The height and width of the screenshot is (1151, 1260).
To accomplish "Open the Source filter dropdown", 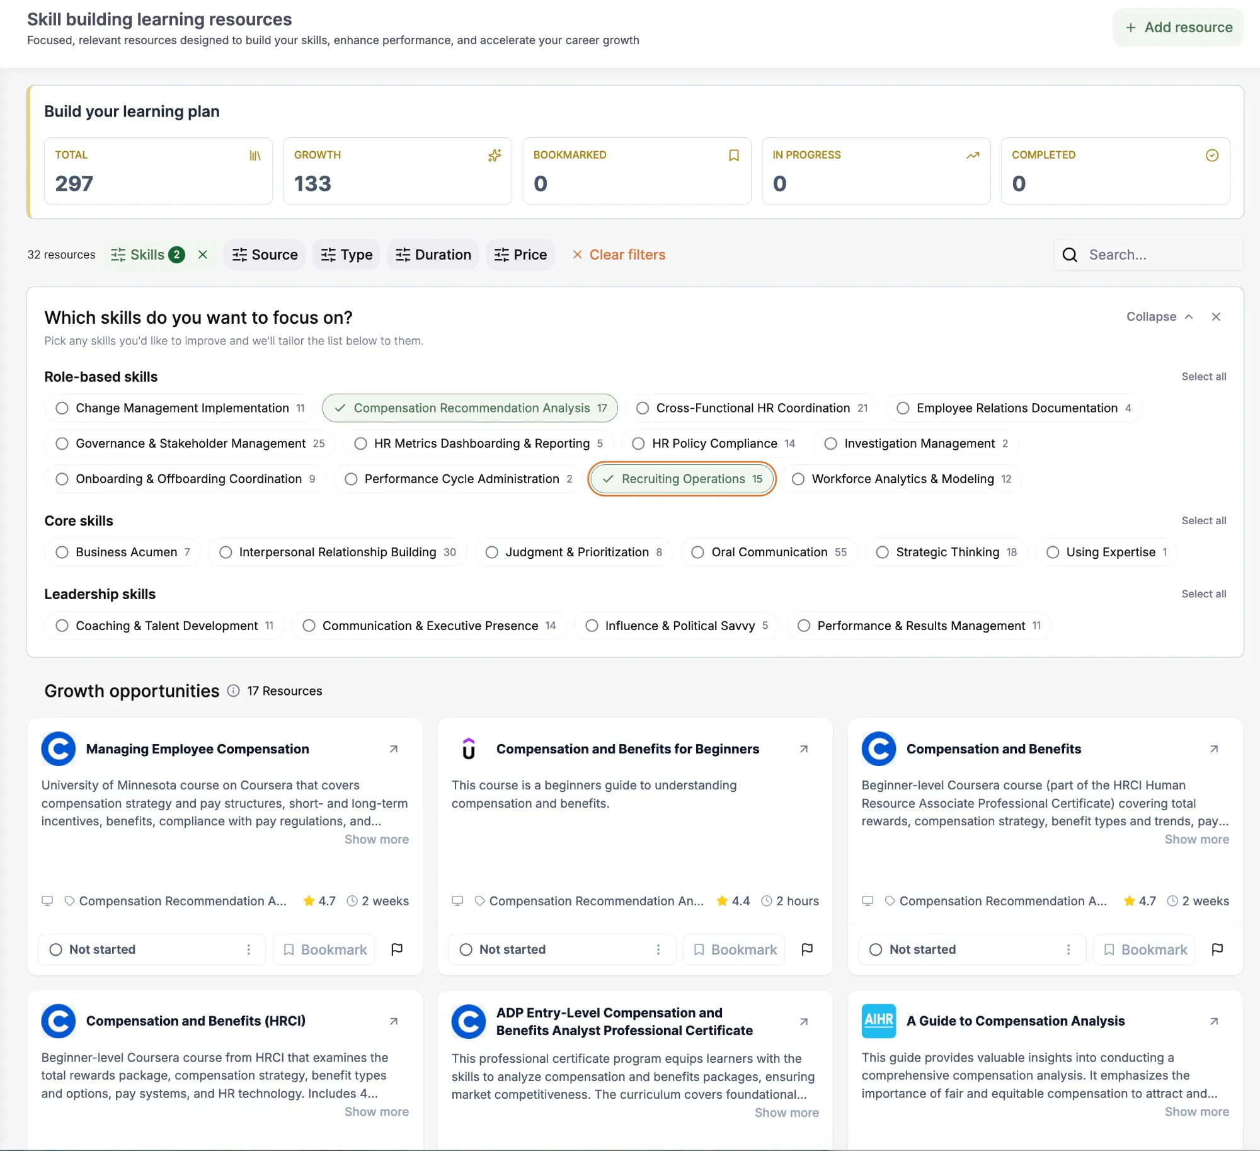I will pos(265,255).
